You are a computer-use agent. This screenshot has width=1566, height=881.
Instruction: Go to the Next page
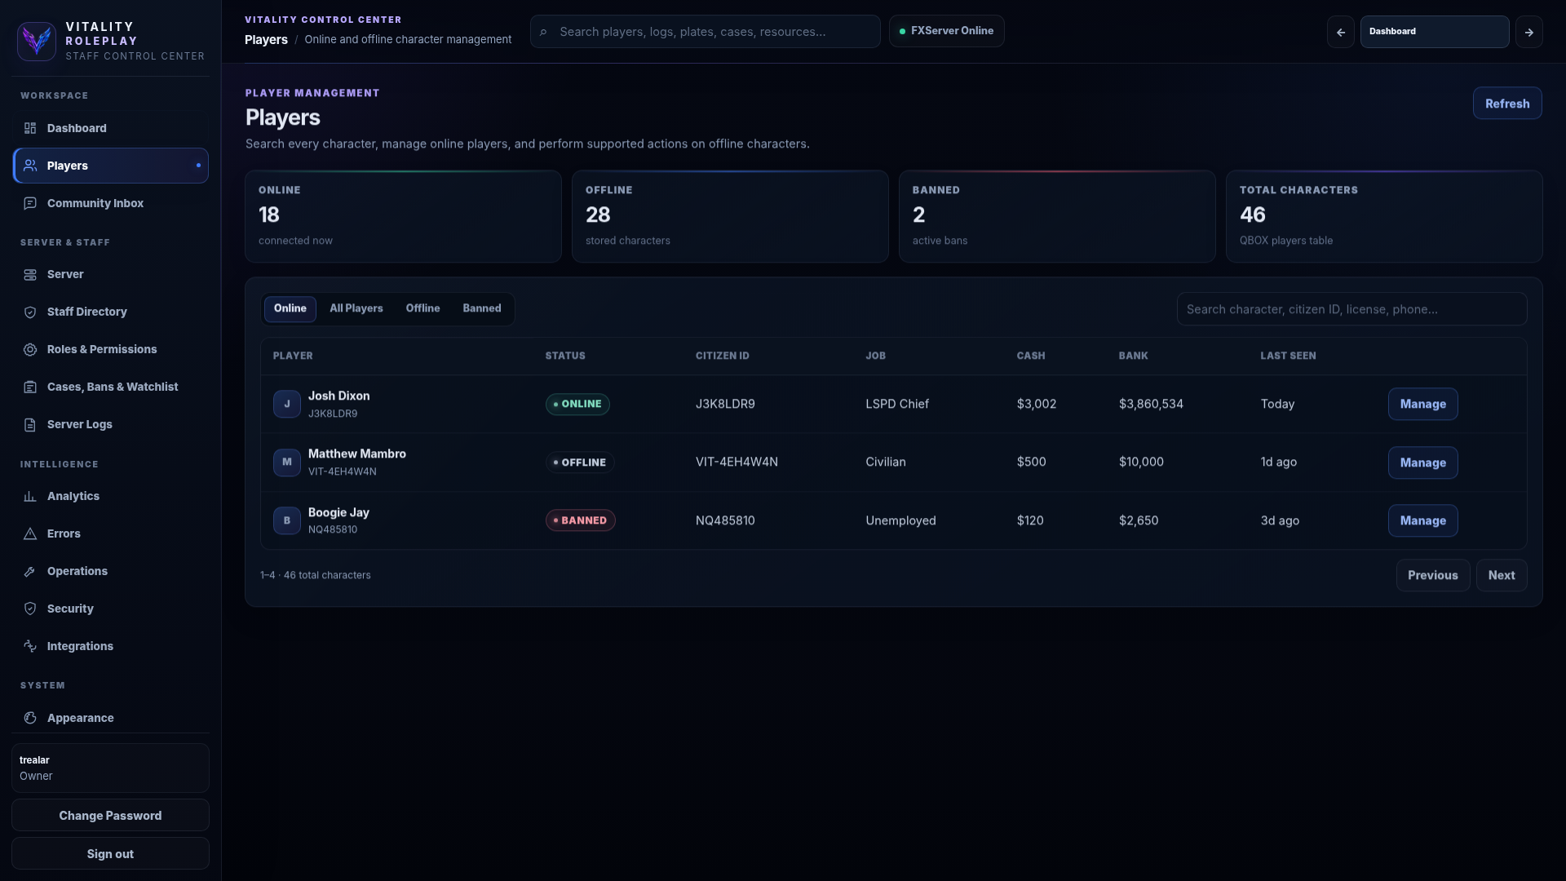(1501, 575)
